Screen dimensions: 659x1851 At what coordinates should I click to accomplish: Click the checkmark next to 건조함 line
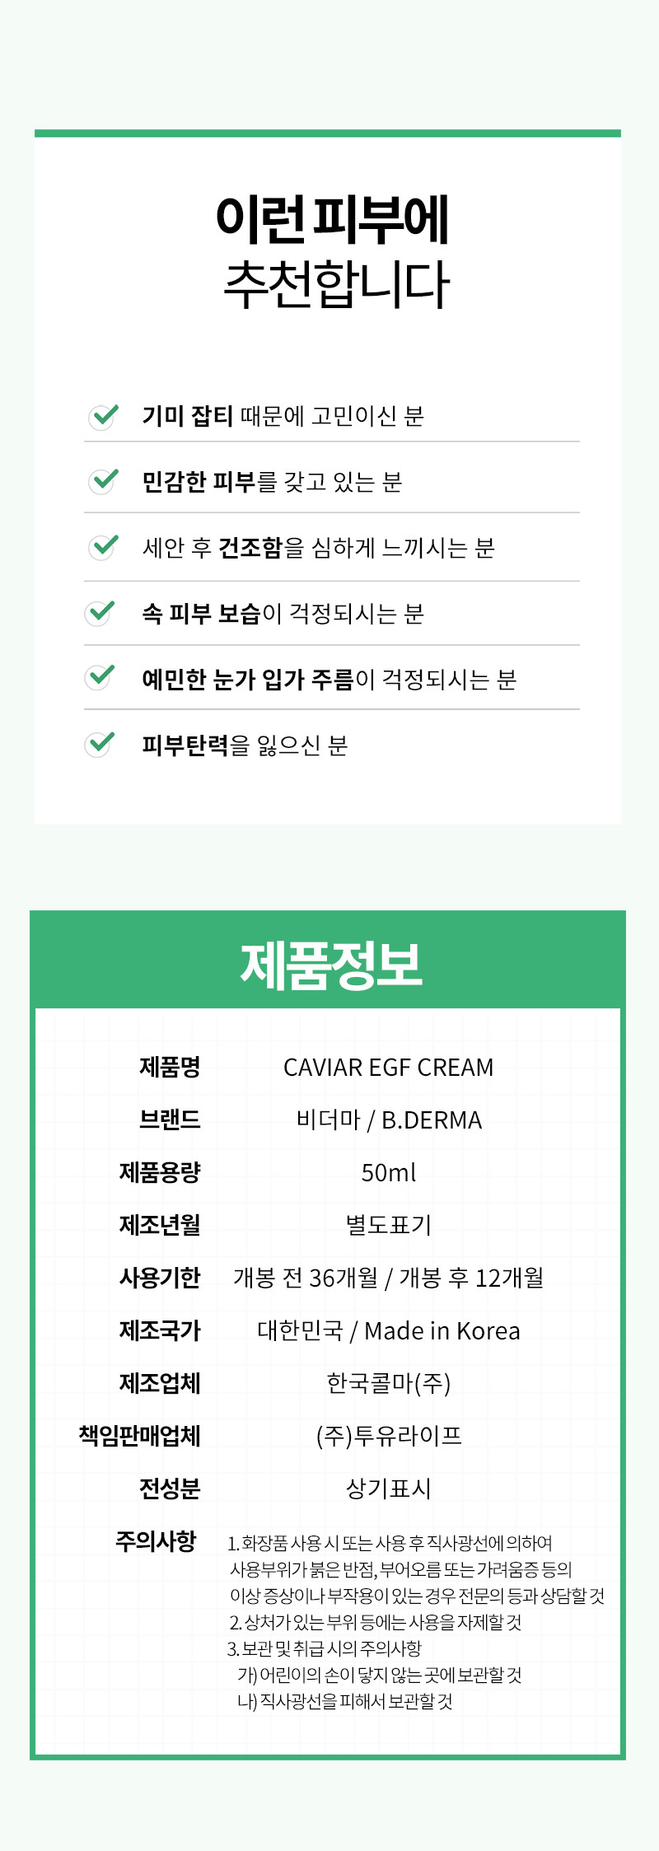[x=104, y=547]
